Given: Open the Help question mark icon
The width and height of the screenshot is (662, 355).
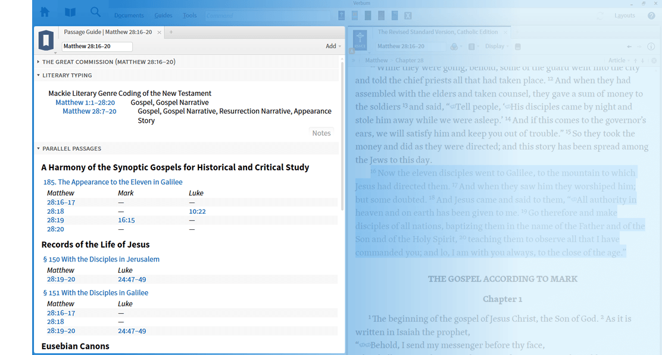Looking at the screenshot, I should (x=651, y=15).
